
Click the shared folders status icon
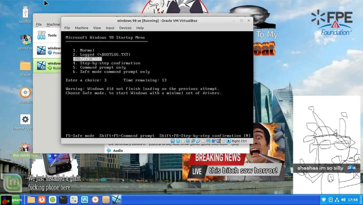(203, 141)
